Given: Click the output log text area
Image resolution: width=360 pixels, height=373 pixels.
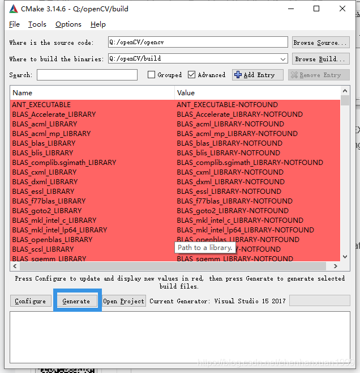Looking at the screenshot, I should coord(180,337).
